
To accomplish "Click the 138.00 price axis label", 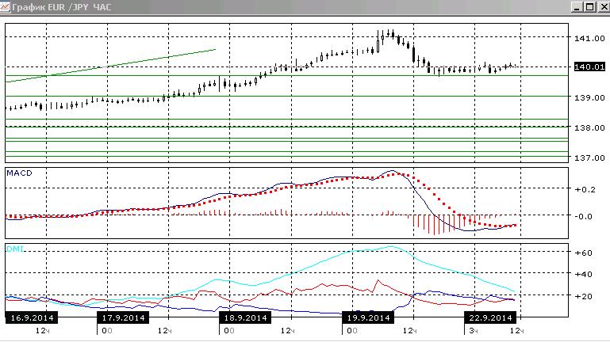I will pos(589,127).
